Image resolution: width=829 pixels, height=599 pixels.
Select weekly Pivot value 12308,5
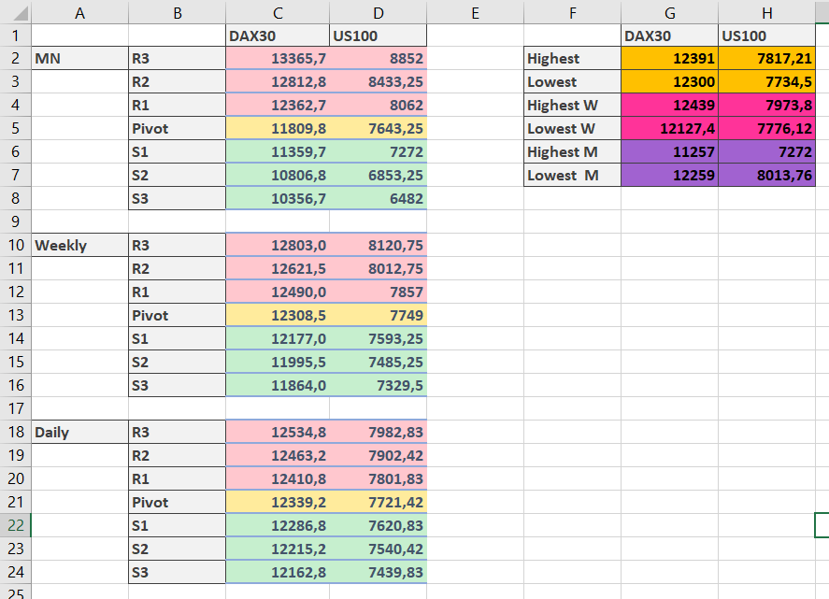pos(278,315)
